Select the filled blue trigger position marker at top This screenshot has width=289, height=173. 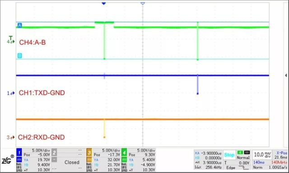pos(104,4)
